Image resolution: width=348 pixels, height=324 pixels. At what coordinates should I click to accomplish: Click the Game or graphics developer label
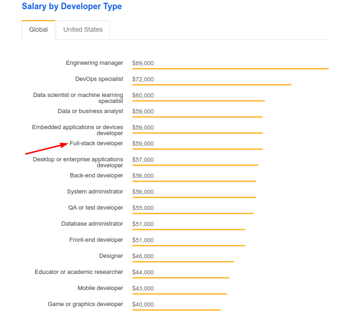click(85, 304)
